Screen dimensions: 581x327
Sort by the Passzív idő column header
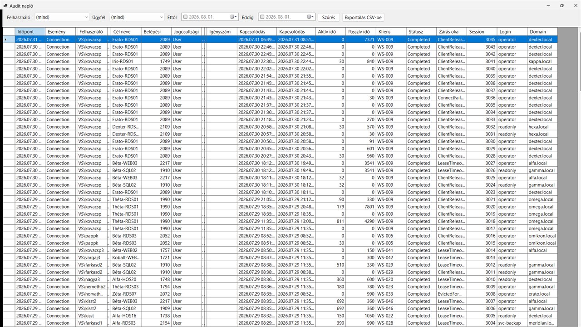pos(360,32)
